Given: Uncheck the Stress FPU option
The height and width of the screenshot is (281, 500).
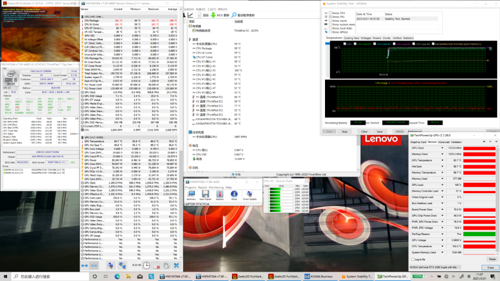Looking at the screenshot, I should pyautogui.click(x=330, y=17).
